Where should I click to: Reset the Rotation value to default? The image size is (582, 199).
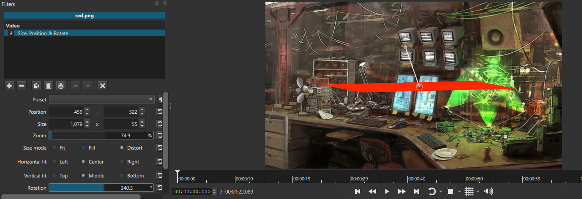[x=160, y=188]
